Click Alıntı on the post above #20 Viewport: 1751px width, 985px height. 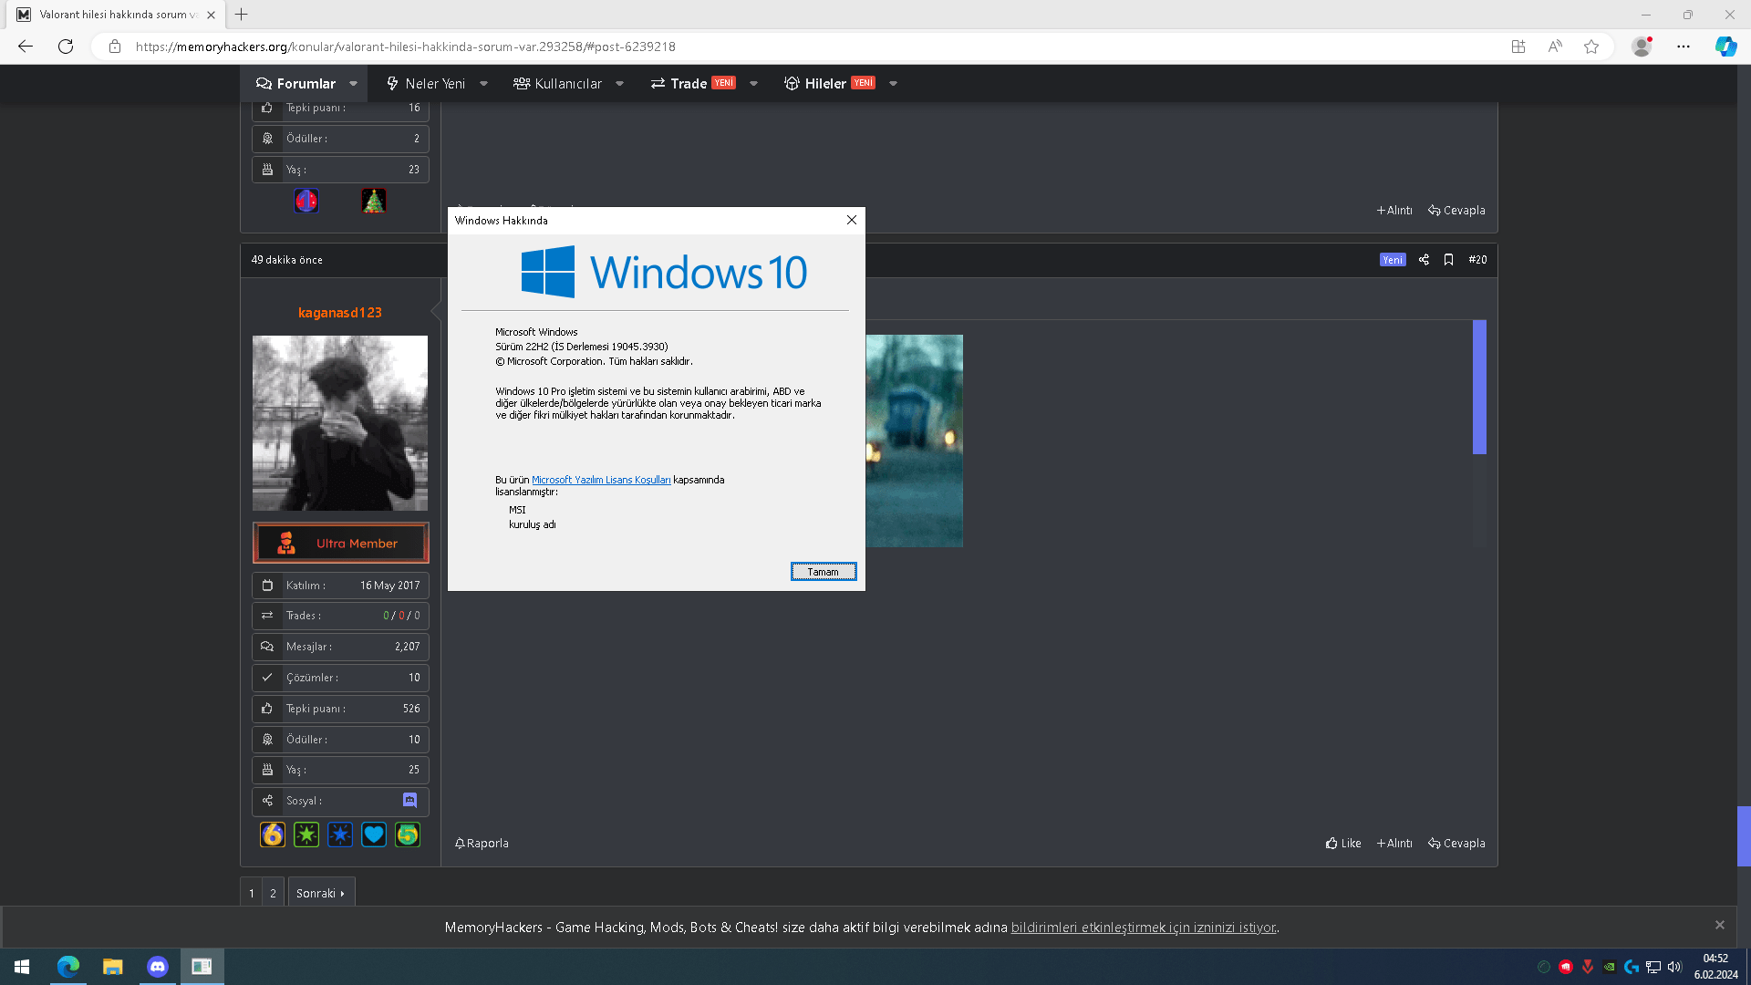pos(1394,210)
